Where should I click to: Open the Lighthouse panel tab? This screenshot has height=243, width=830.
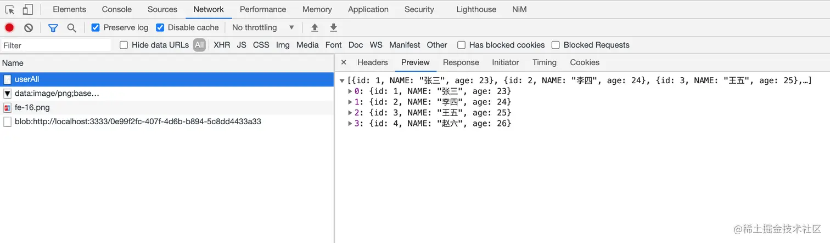point(476,9)
